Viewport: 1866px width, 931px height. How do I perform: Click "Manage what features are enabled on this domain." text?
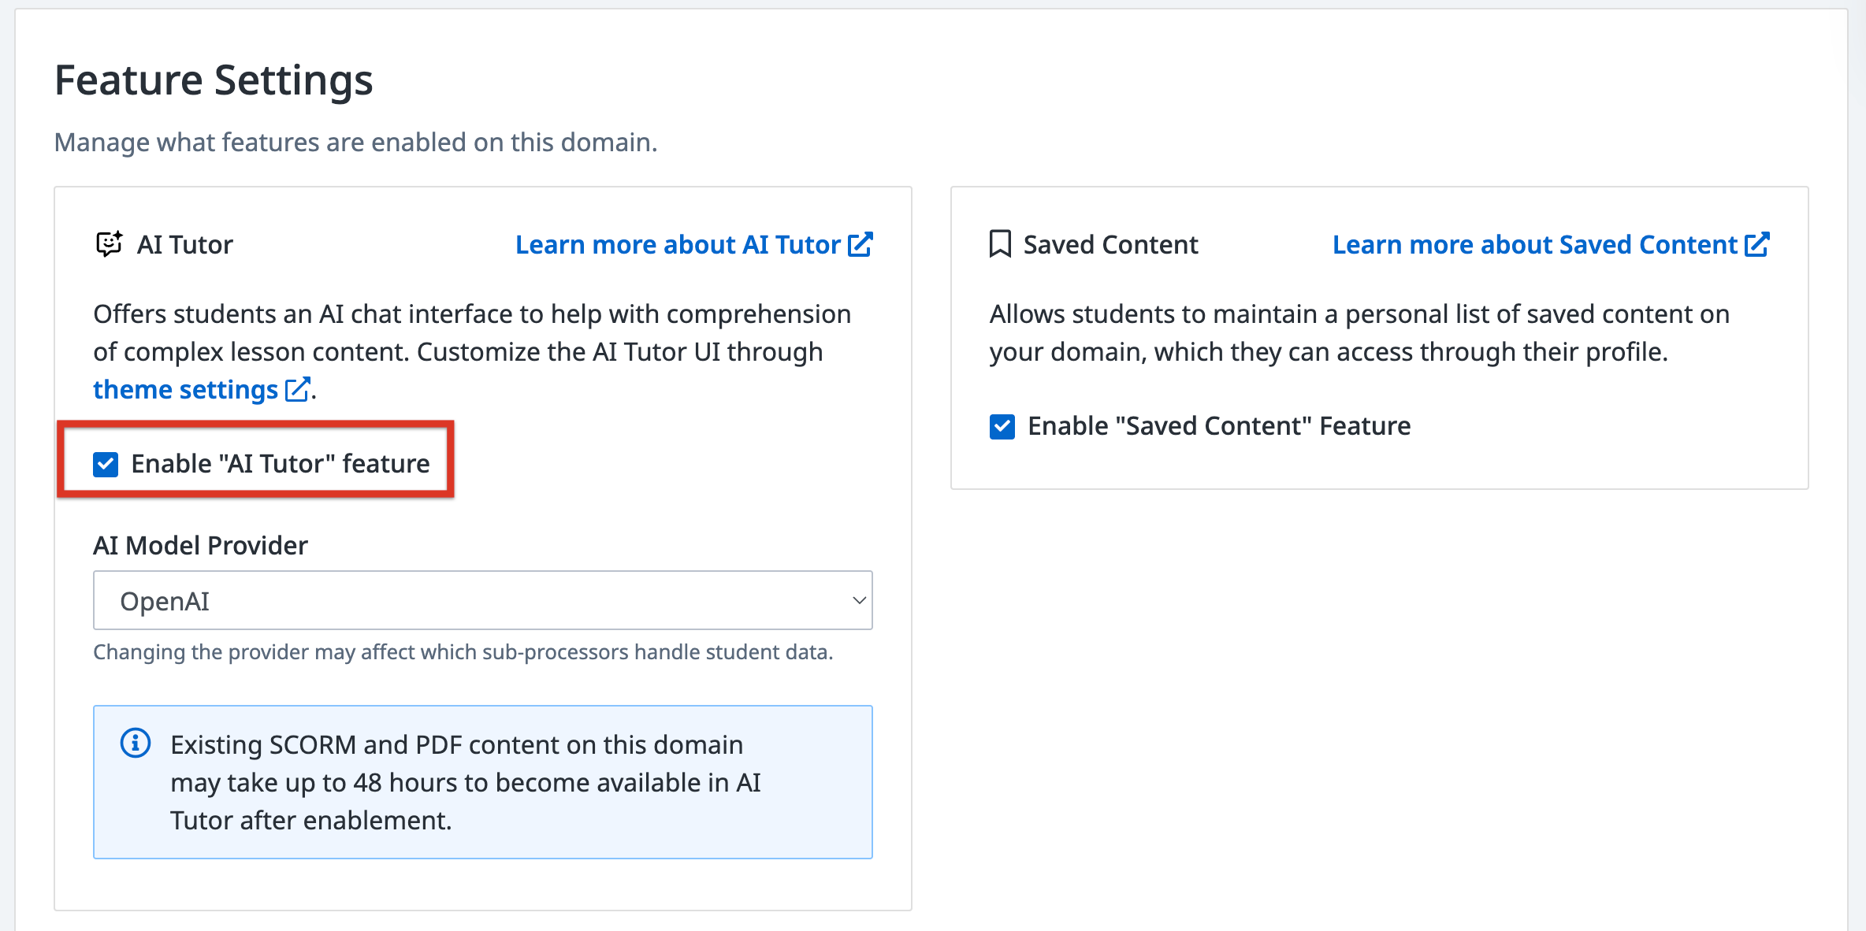pyautogui.click(x=355, y=142)
